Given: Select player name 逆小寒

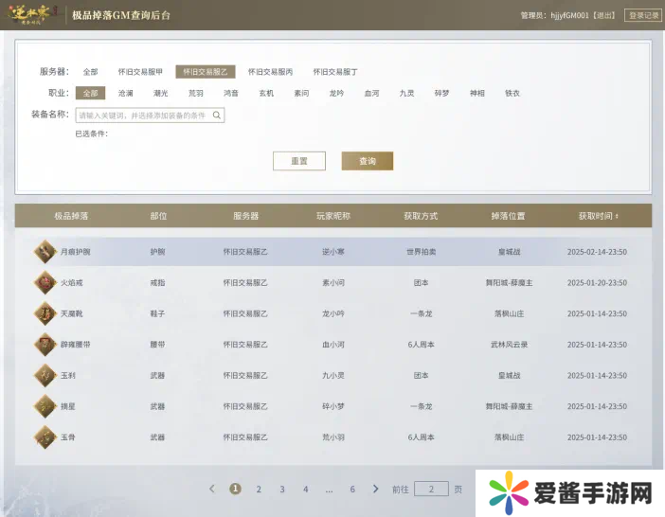Looking at the screenshot, I should point(333,252).
